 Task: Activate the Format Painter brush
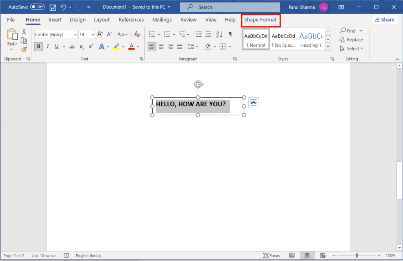pyautogui.click(x=24, y=49)
